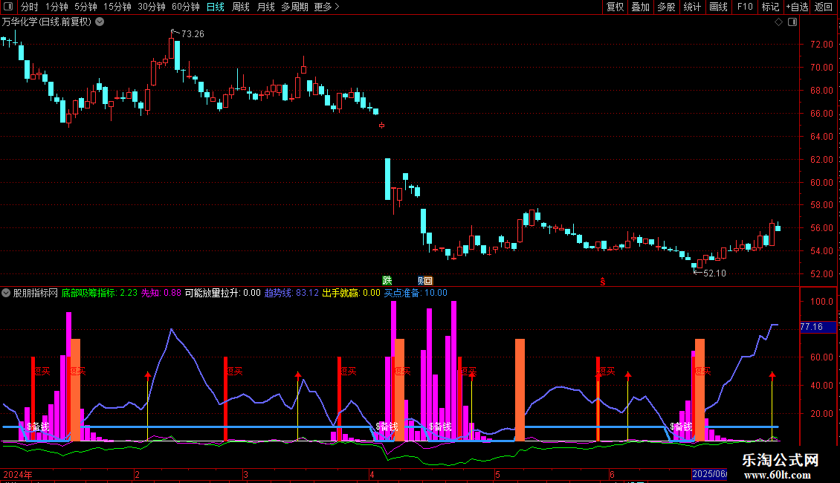The image size is (840, 483).
Task: Click the month 6 marker on time axis
Action: (x=612, y=474)
